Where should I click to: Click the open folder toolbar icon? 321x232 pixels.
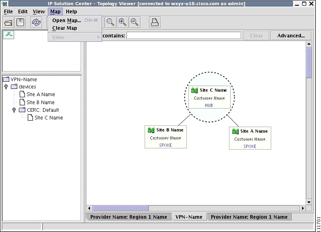click(8, 23)
